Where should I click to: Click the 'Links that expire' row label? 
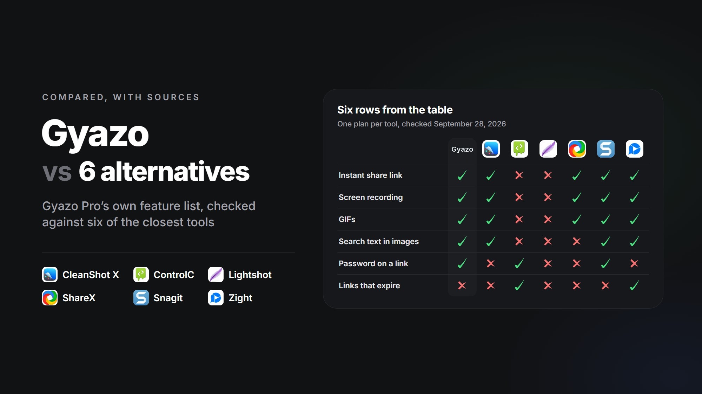click(x=369, y=285)
